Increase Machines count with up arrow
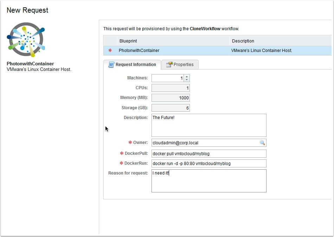 (187, 76)
